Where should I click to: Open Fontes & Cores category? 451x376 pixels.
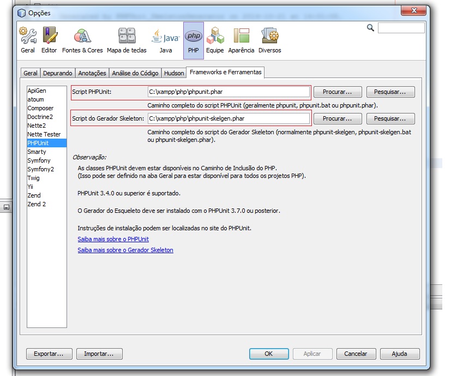click(82, 40)
